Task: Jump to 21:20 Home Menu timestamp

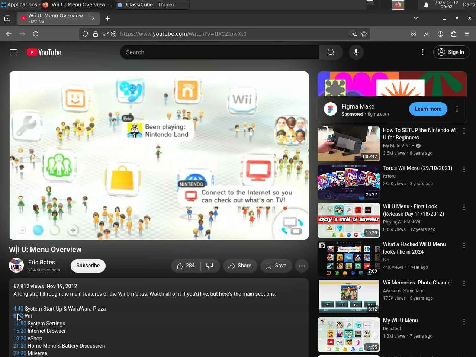Action: pyautogui.click(x=20, y=346)
